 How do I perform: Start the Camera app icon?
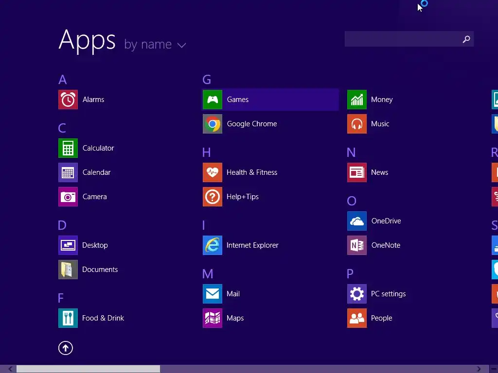coord(68,197)
